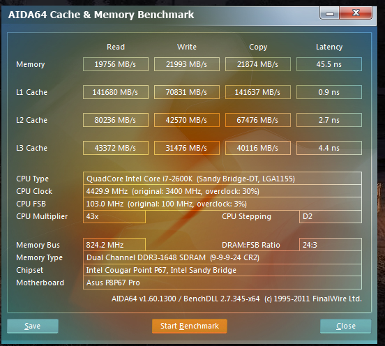Image resolution: width=385 pixels, height=346 pixels.
Task: Click the Save button
Action: pyautogui.click(x=33, y=326)
